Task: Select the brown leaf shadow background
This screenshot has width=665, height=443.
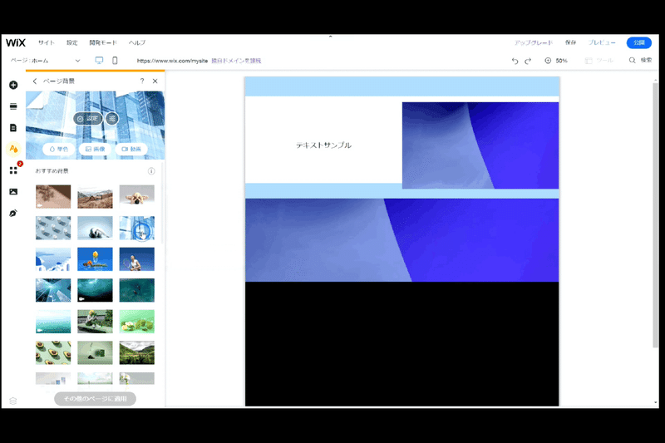Action: 53,196
